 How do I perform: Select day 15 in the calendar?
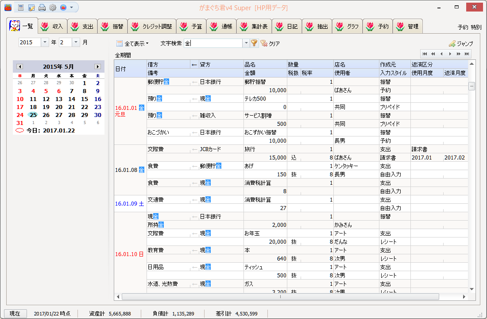pos(85,99)
